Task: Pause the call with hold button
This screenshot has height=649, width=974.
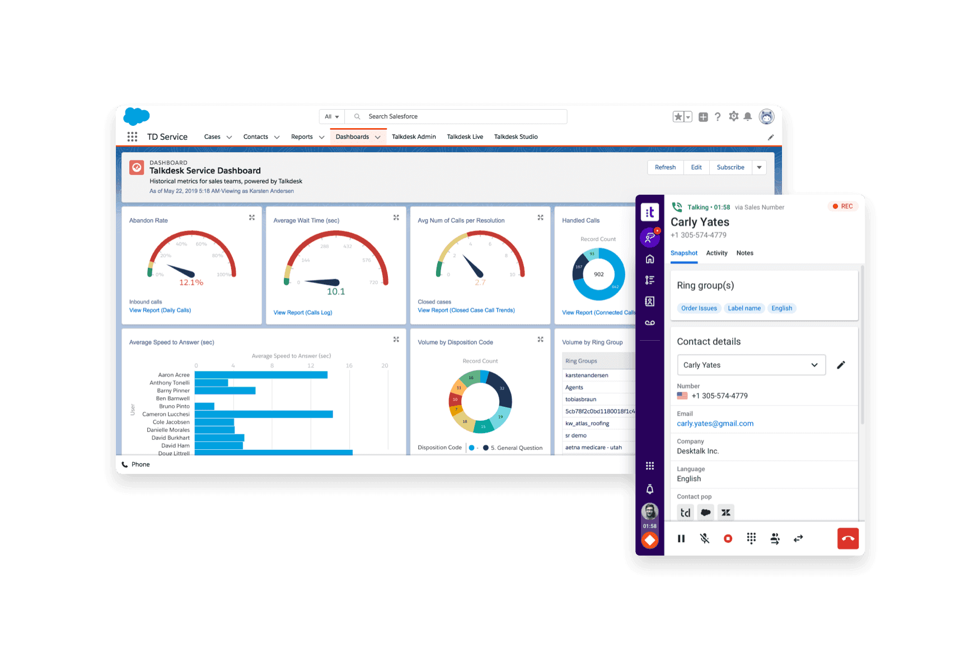Action: 681,538
